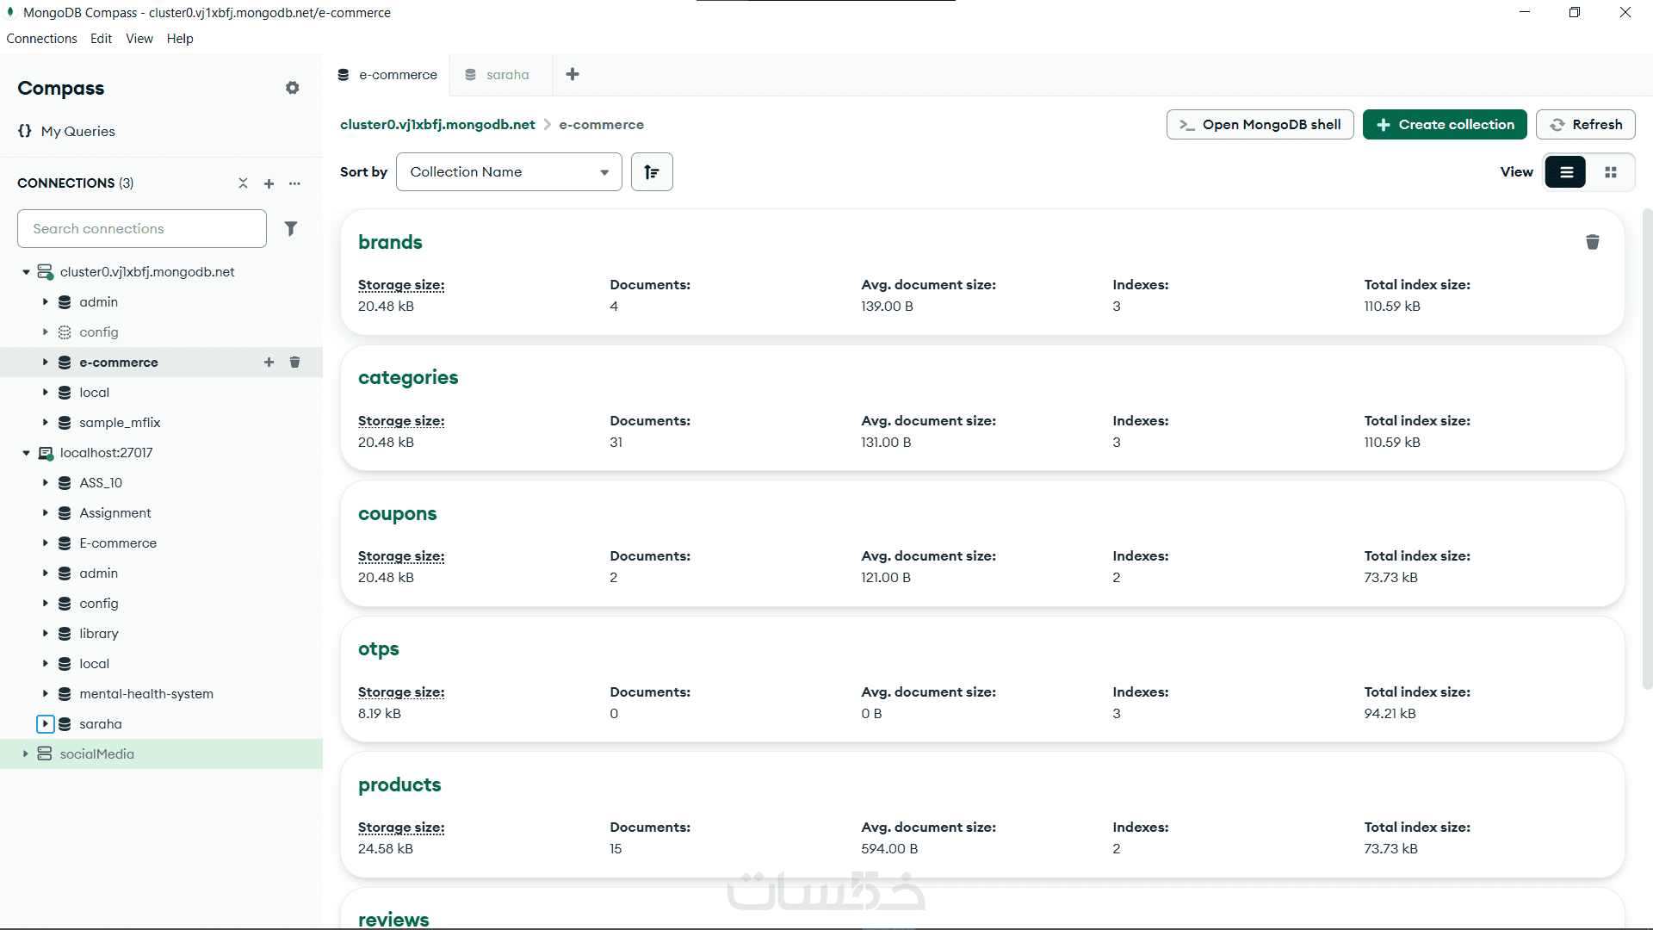1653x930 pixels.
Task: Collapse all connections icon
Action: click(x=243, y=183)
